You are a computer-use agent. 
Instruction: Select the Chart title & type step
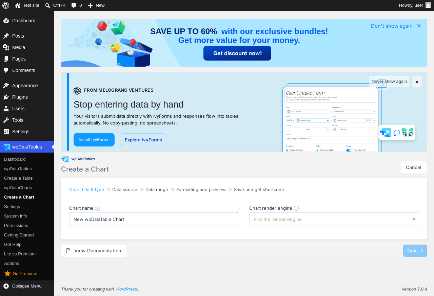86,189
